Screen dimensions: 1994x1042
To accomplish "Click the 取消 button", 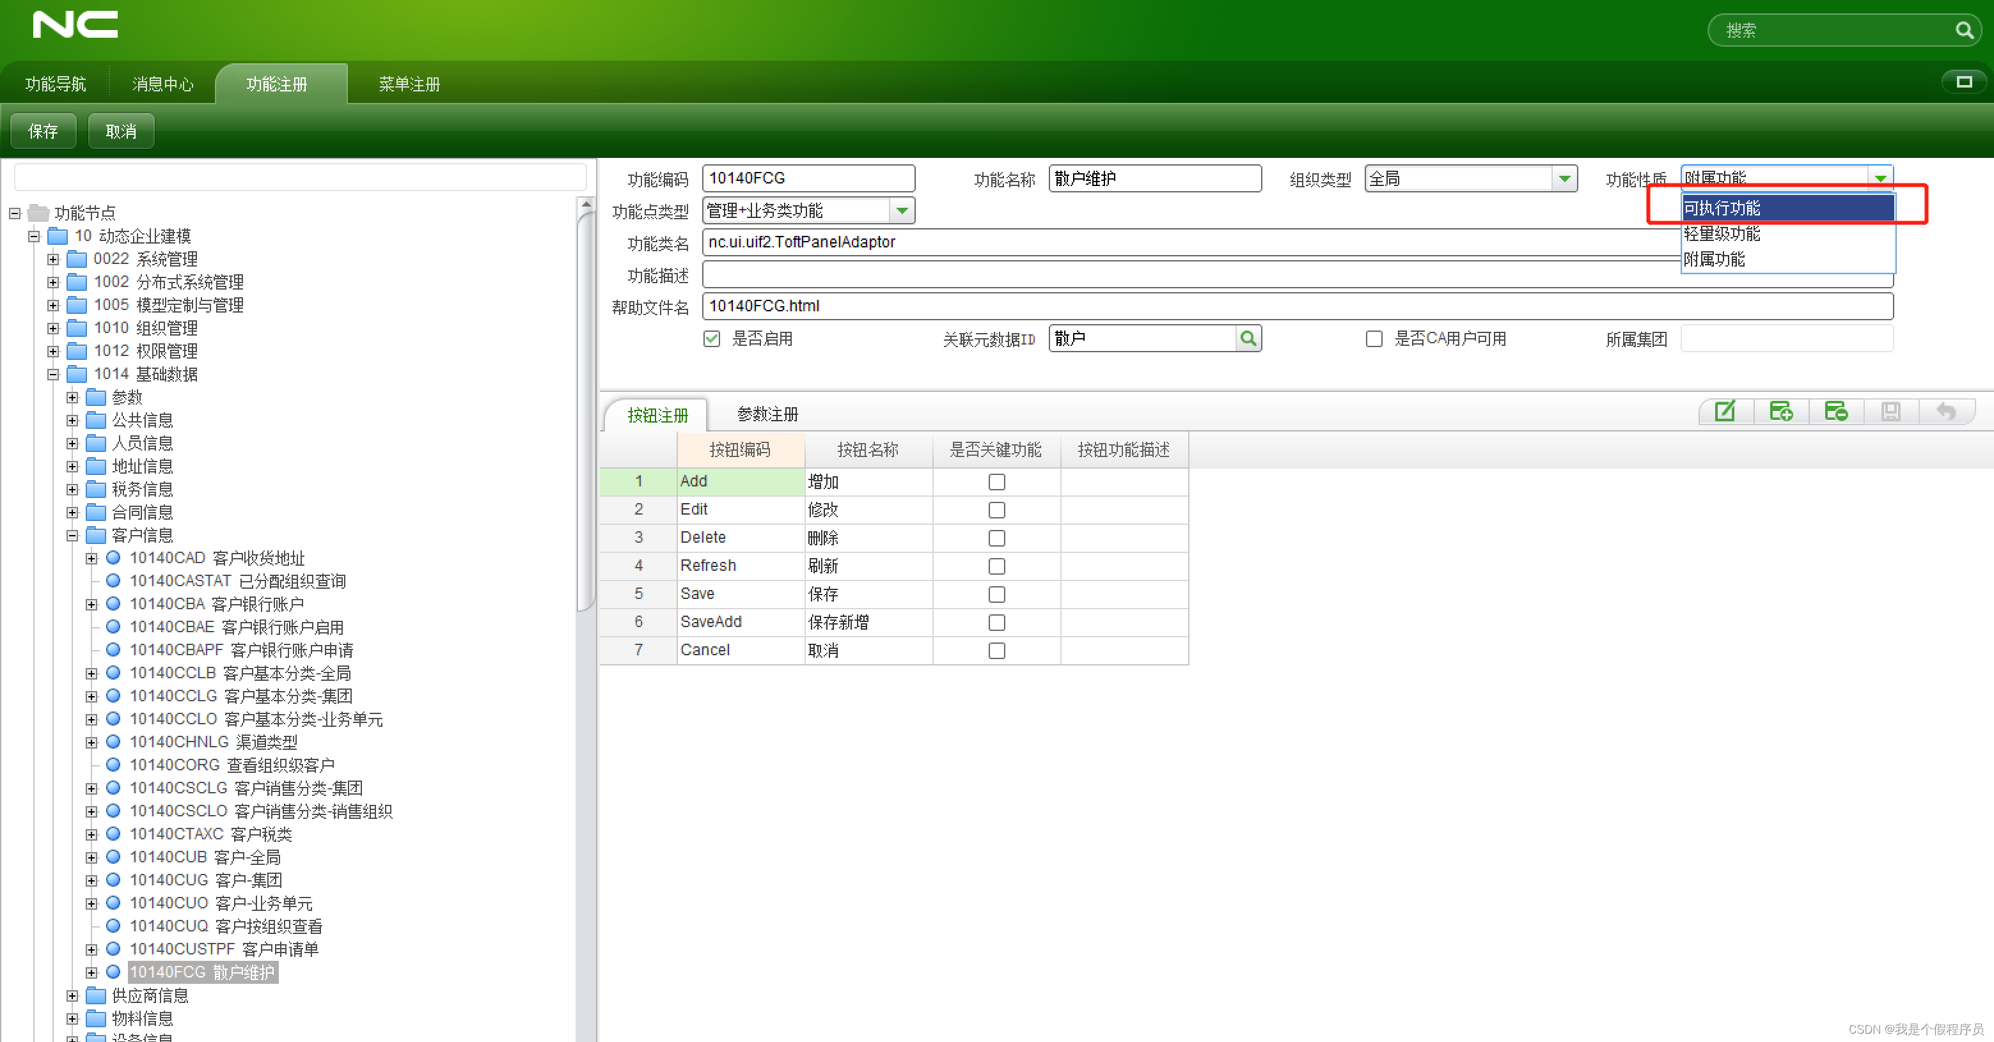I will [121, 131].
